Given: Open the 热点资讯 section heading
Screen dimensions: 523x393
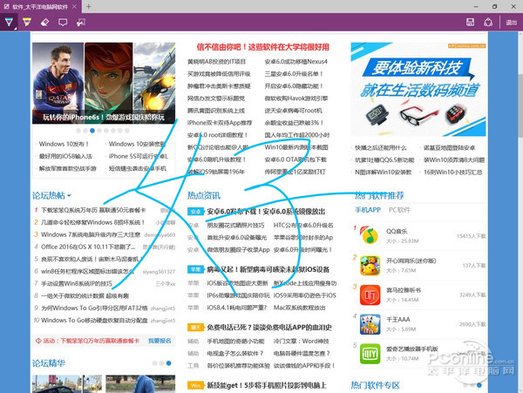Looking at the screenshot, I should pyautogui.click(x=204, y=195).
